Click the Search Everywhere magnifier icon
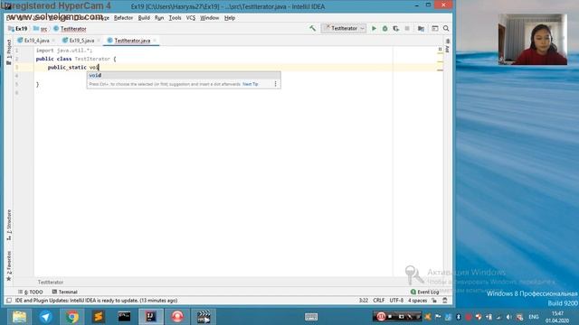This screenshot has height=325, width=579. tap(446, 28)
